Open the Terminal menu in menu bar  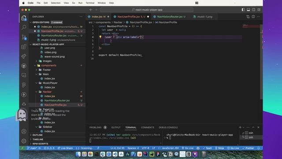90,3
